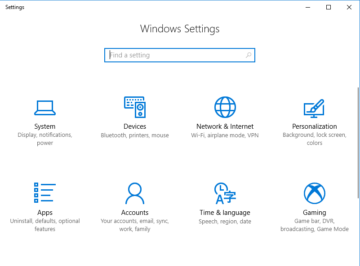Click the Time & language title
Screen dimensions: 360x266
[225, 213]
